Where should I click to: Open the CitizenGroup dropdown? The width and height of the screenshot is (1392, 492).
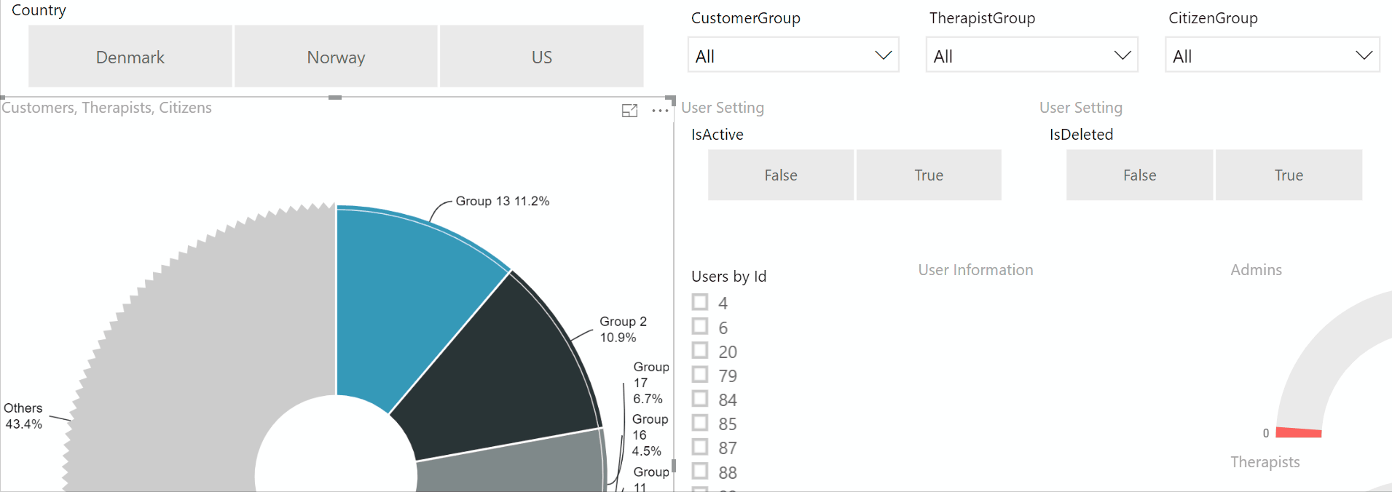click(x=1272, y=55)
